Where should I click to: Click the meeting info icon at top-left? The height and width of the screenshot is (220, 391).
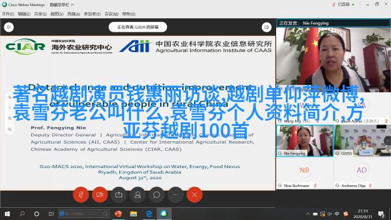(9, 27)
